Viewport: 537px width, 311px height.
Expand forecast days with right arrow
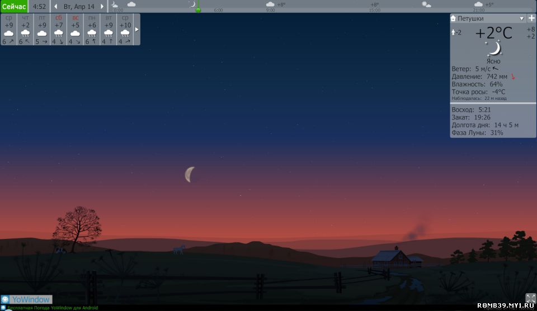[x=137, y=29]
